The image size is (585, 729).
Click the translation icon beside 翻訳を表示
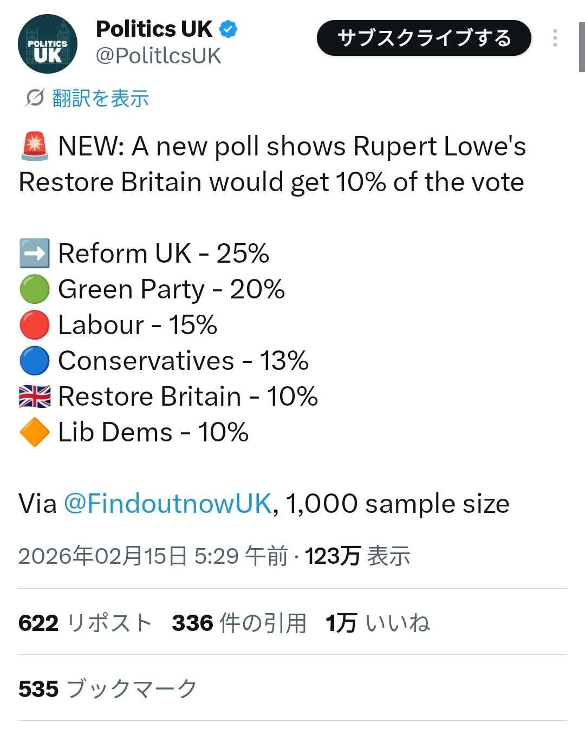pyautogui.click(x=35, y=98)
